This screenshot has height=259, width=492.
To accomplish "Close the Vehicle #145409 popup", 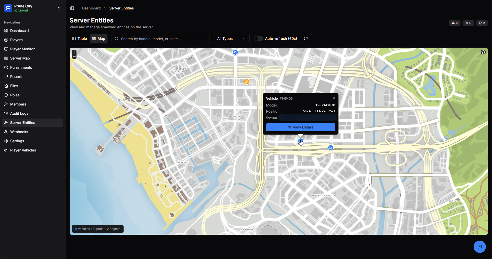I will coord(334,98).
